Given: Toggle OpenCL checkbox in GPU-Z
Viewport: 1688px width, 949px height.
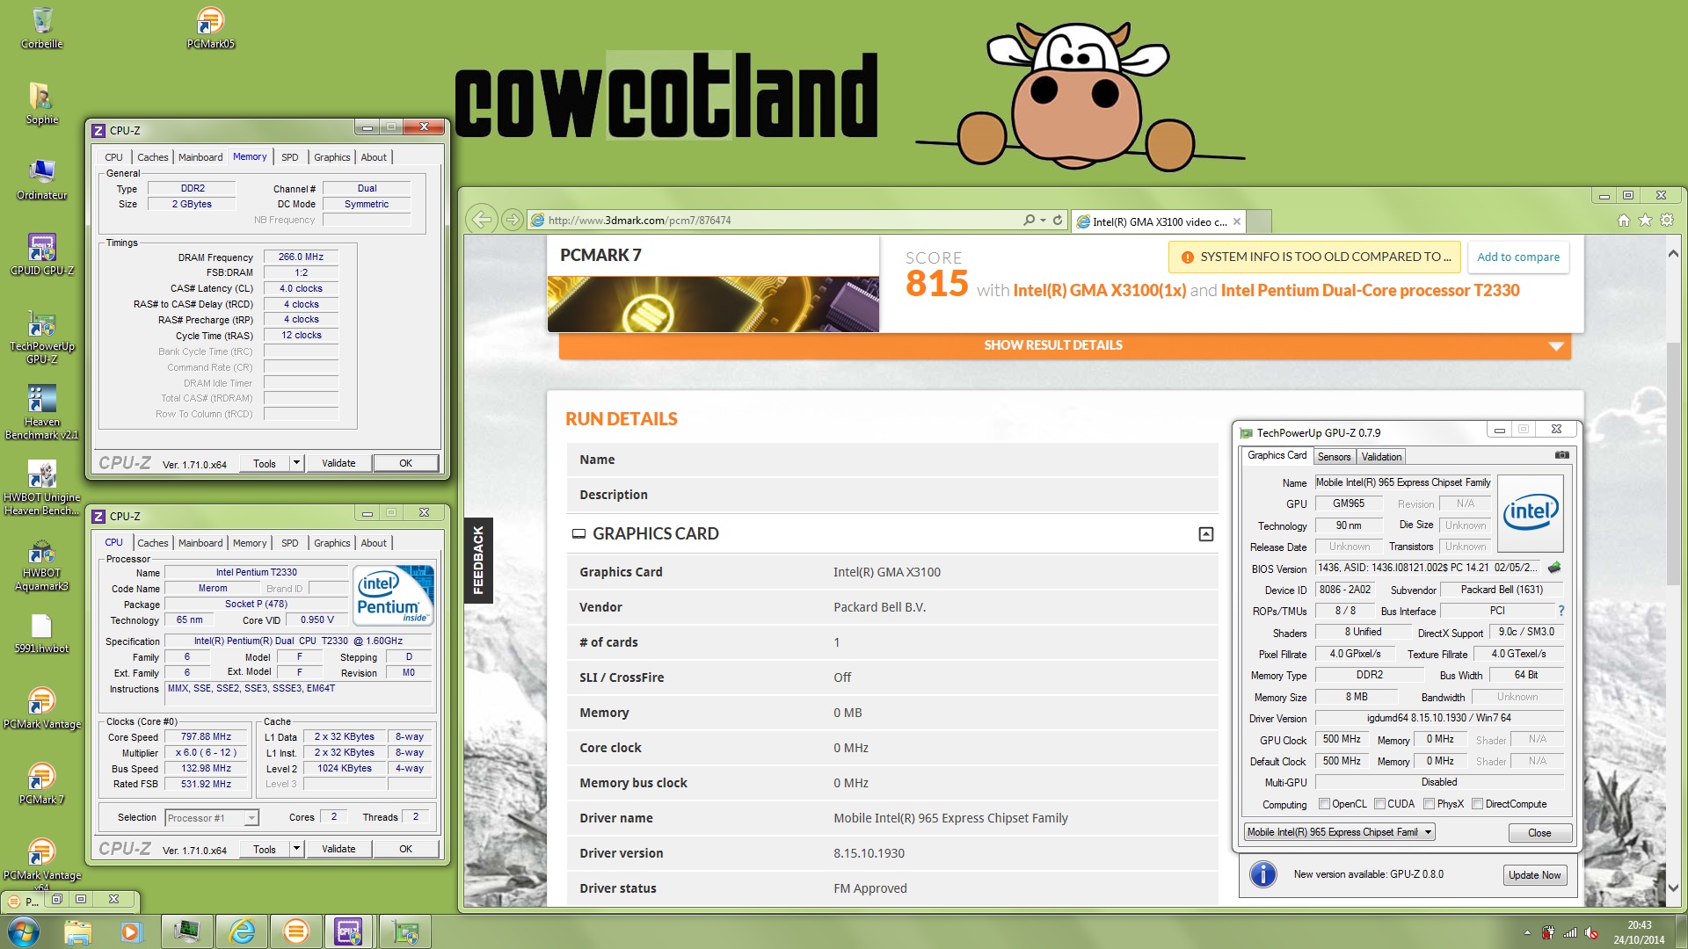Looking at the screenshot, I should (x=1324, y=804).
